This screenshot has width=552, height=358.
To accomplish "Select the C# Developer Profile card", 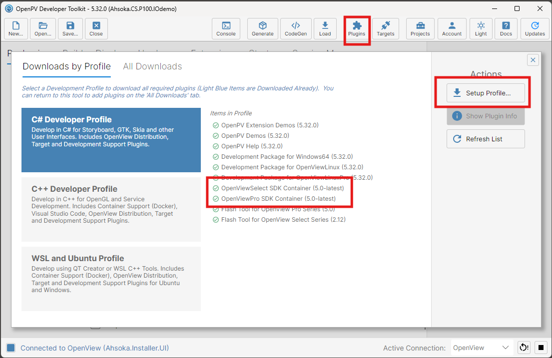I will [111, 140].
